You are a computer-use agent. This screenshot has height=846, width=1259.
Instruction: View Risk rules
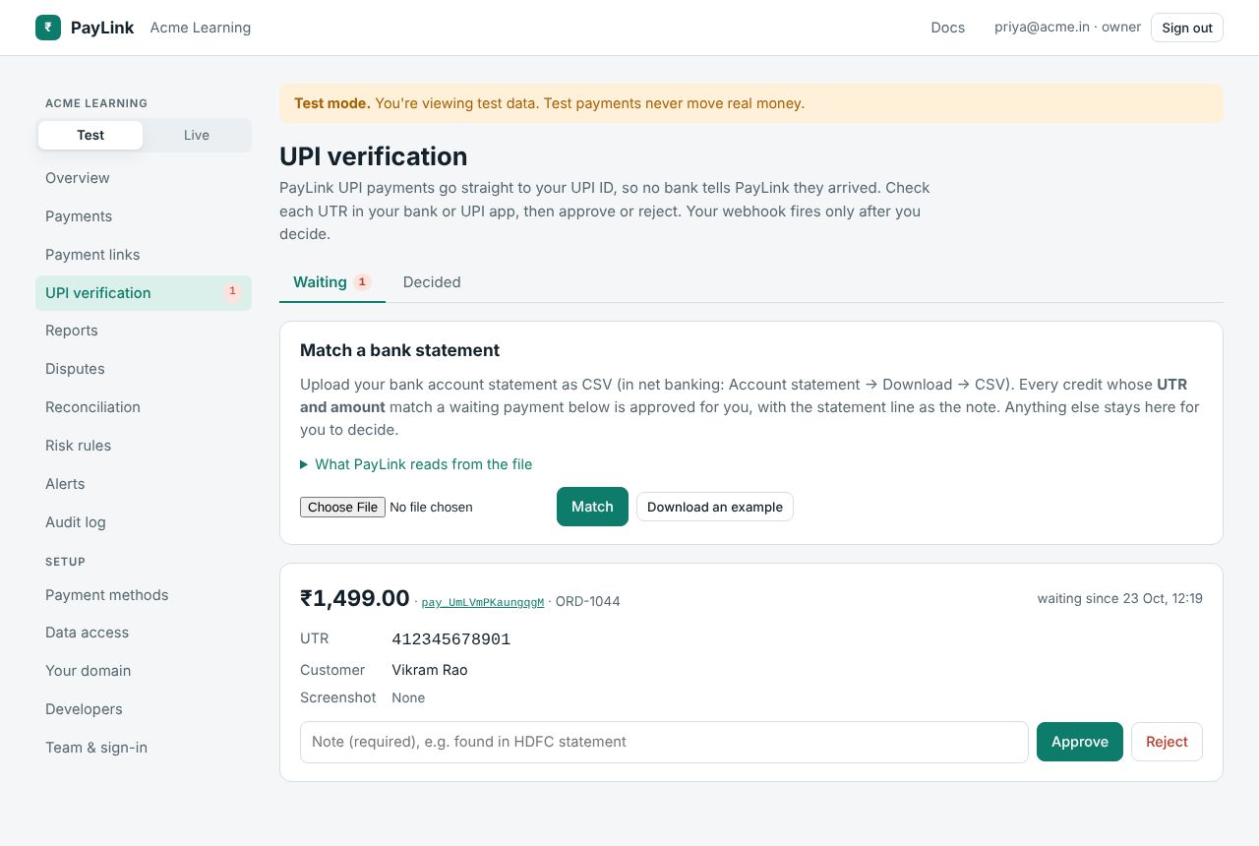(144, 446)
